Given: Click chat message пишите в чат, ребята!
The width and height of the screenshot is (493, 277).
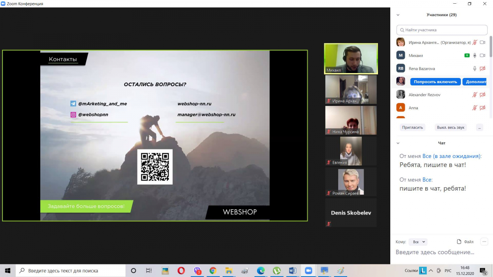Looking at the screenshot, I should pyautogui.click(x=433, y=189).
